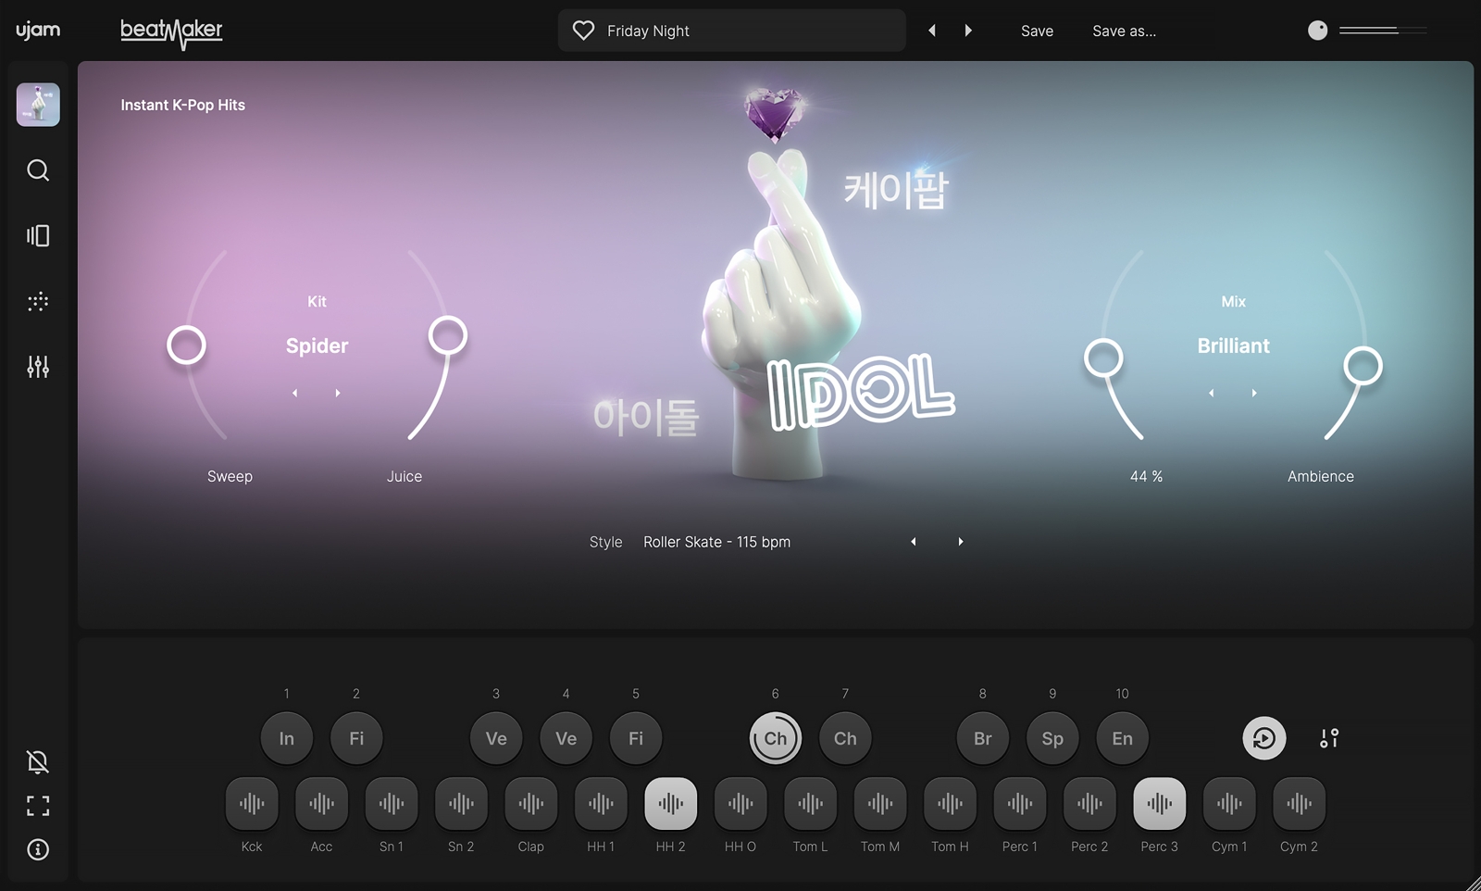Click the resync playback icon near the pads

coord(1263,738)
